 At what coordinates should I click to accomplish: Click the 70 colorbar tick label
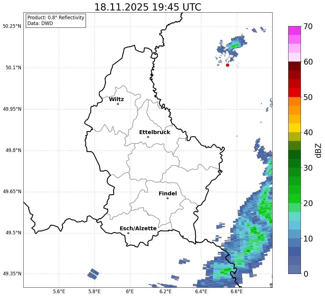coord(308,26)
